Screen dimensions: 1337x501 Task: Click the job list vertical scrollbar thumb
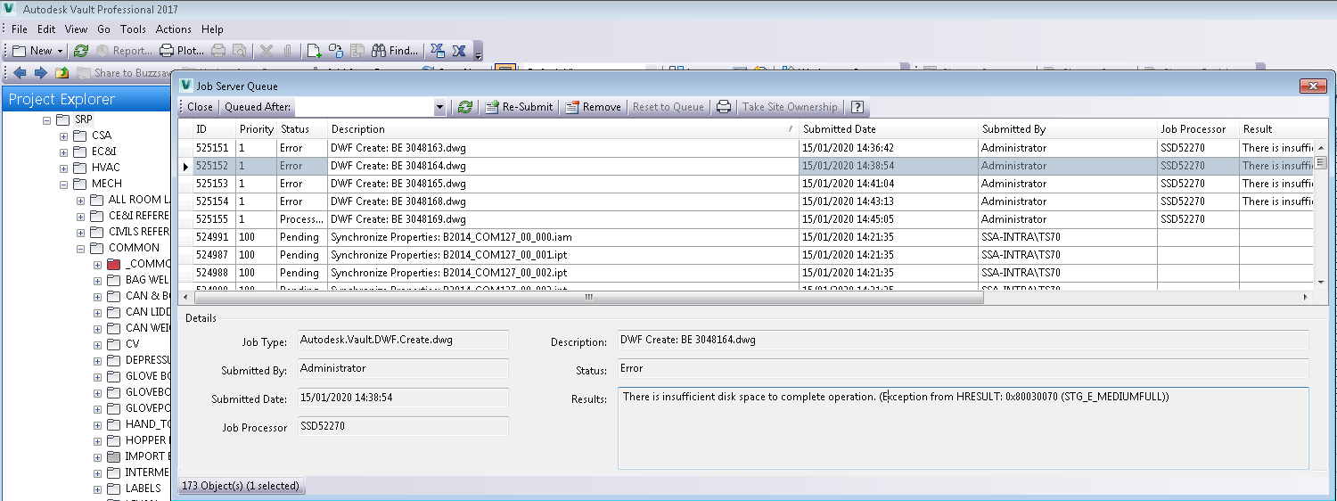point(1321,162)
